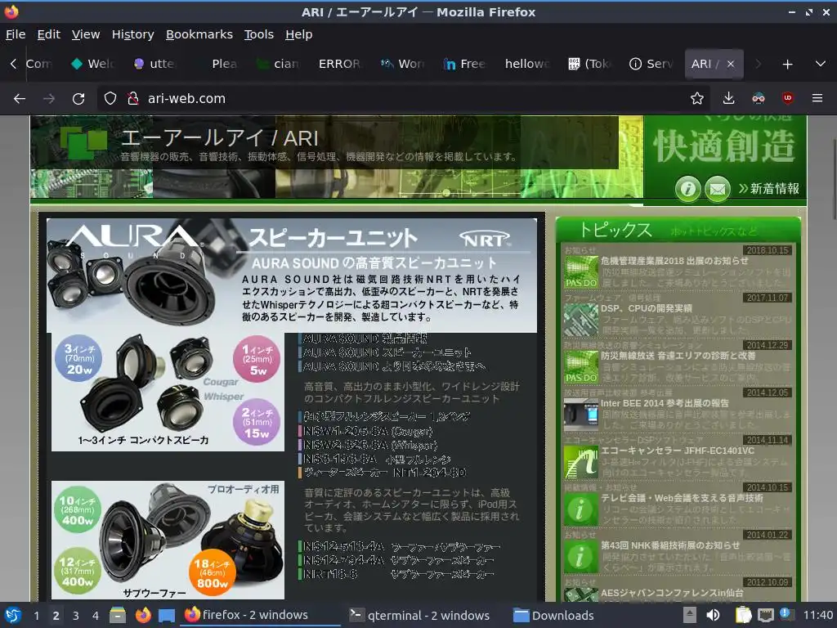Open the glasses extension icon in toolbar
This screenshot has width=837, height=628.
pos(758,98)
